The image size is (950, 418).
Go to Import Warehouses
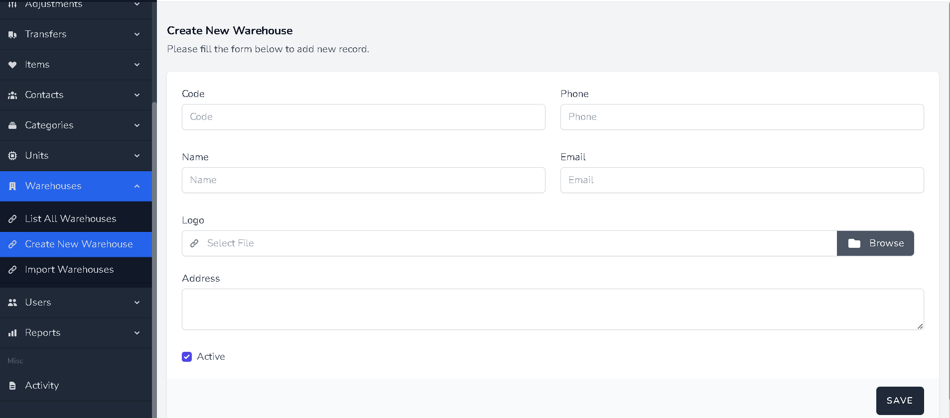(x=69, y=270)
